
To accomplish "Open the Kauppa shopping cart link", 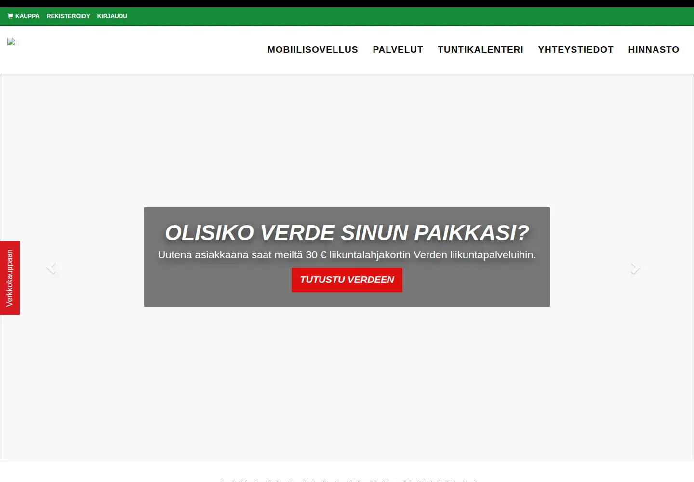I will [23, 16].
